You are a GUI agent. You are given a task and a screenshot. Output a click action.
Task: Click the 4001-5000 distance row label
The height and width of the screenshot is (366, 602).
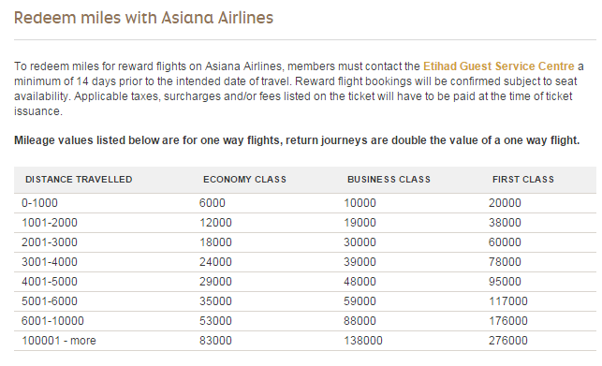click(x=50, y=282)
